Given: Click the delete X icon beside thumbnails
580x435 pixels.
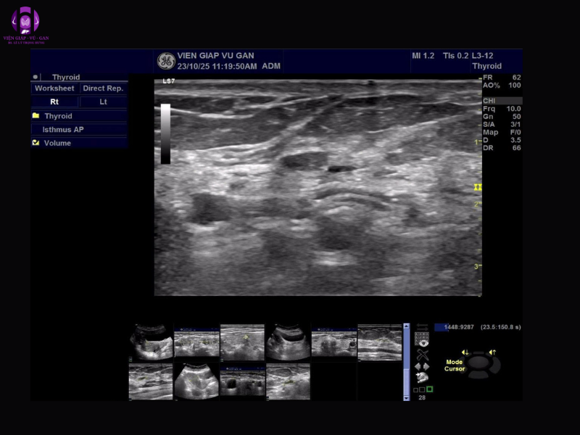Looking at the screenshot, I should point(423,355).
